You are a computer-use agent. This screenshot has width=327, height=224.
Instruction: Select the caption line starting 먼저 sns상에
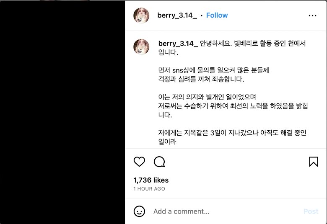click(214, 70)
